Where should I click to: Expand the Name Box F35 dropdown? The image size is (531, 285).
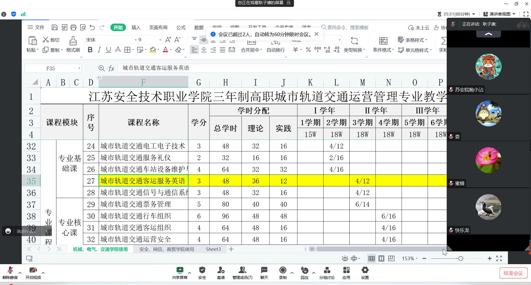[x=79, y=68]
